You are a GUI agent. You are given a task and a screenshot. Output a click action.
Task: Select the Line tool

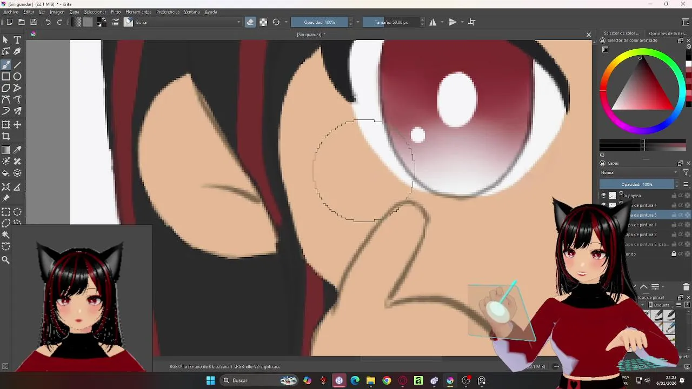(17, 64)
